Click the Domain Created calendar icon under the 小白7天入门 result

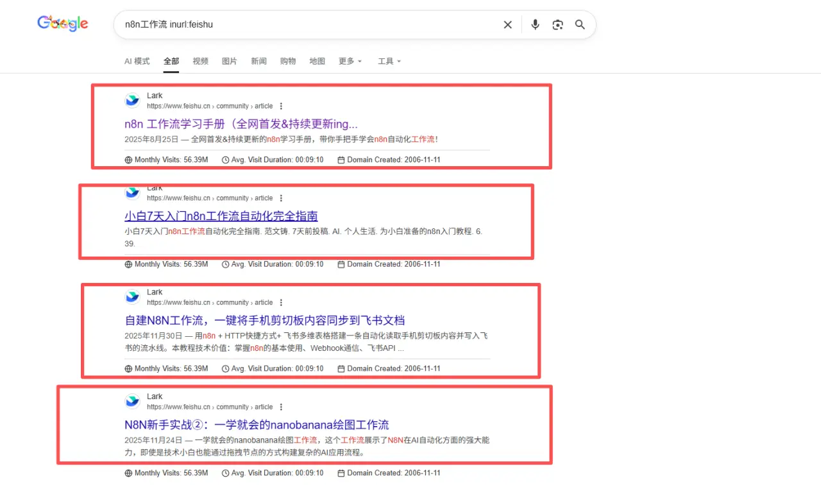[x=341, y=264]
